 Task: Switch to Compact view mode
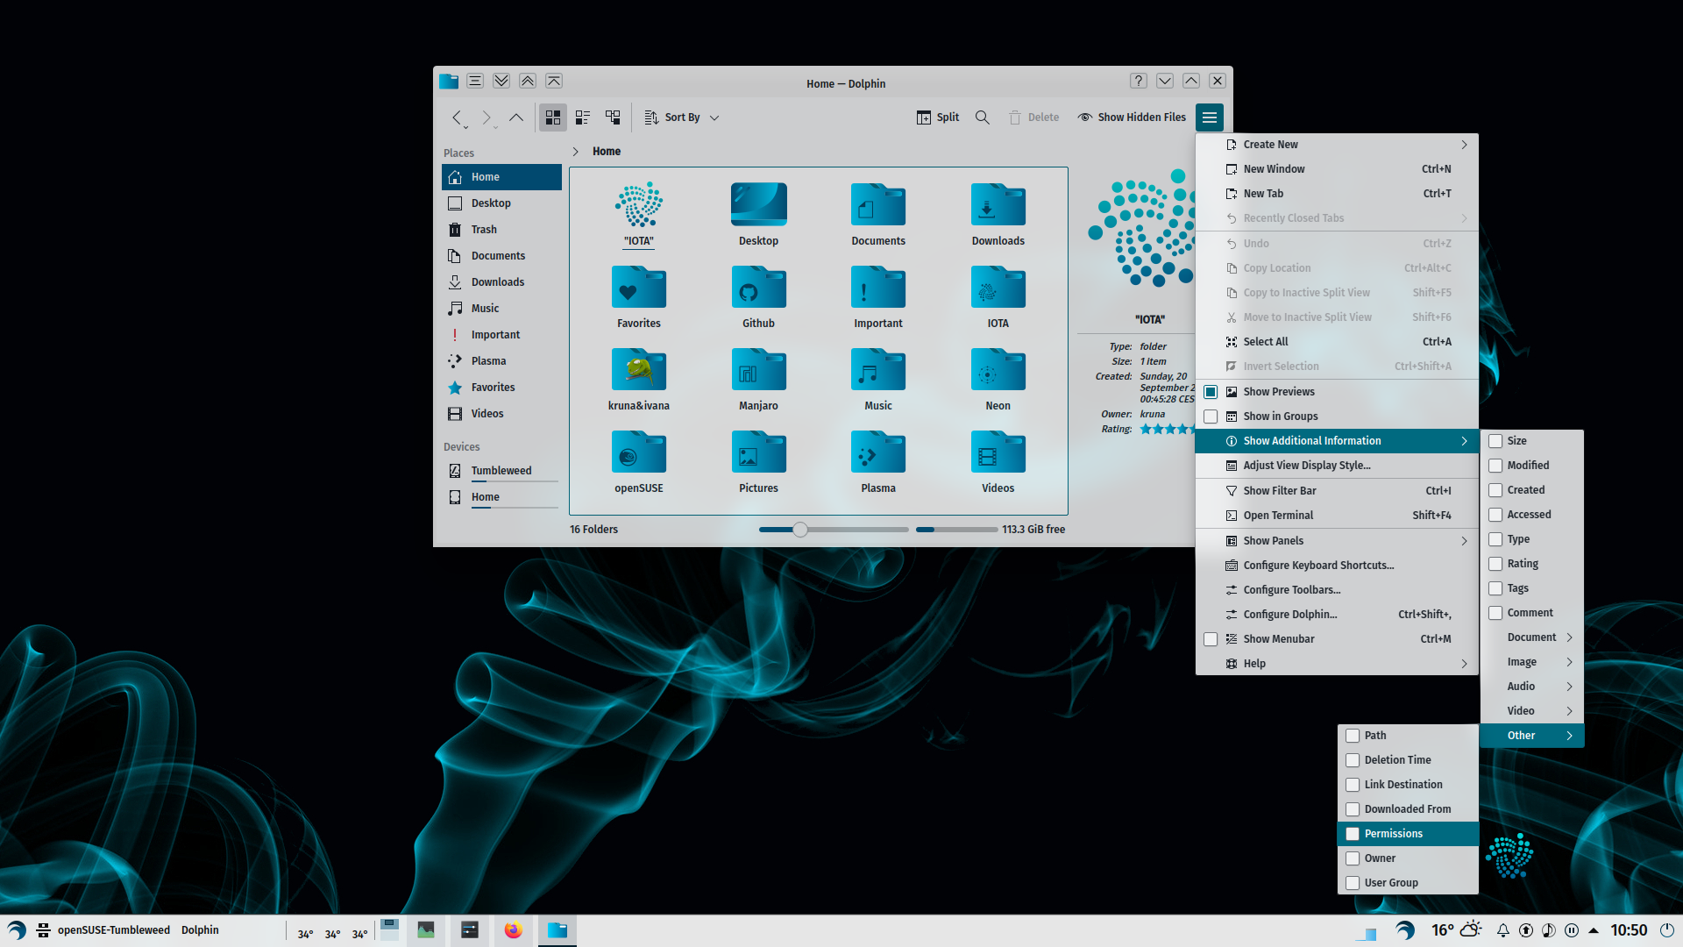pos(583,117)
